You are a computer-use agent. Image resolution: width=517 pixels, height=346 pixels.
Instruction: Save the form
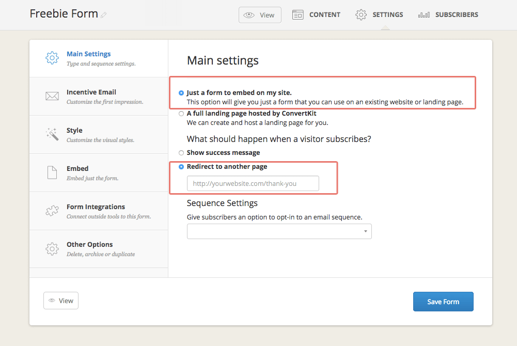pos(443,301)
